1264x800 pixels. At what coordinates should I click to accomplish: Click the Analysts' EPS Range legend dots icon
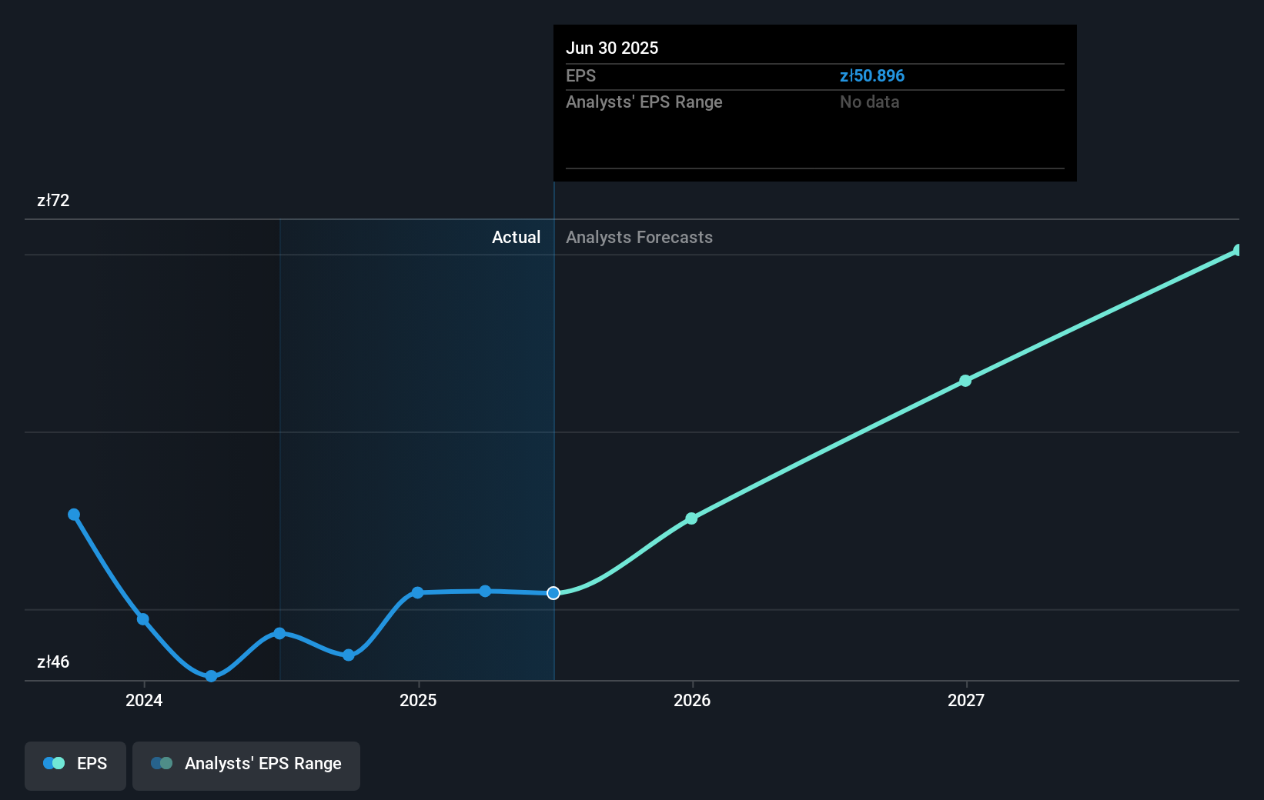click(161, 763)
